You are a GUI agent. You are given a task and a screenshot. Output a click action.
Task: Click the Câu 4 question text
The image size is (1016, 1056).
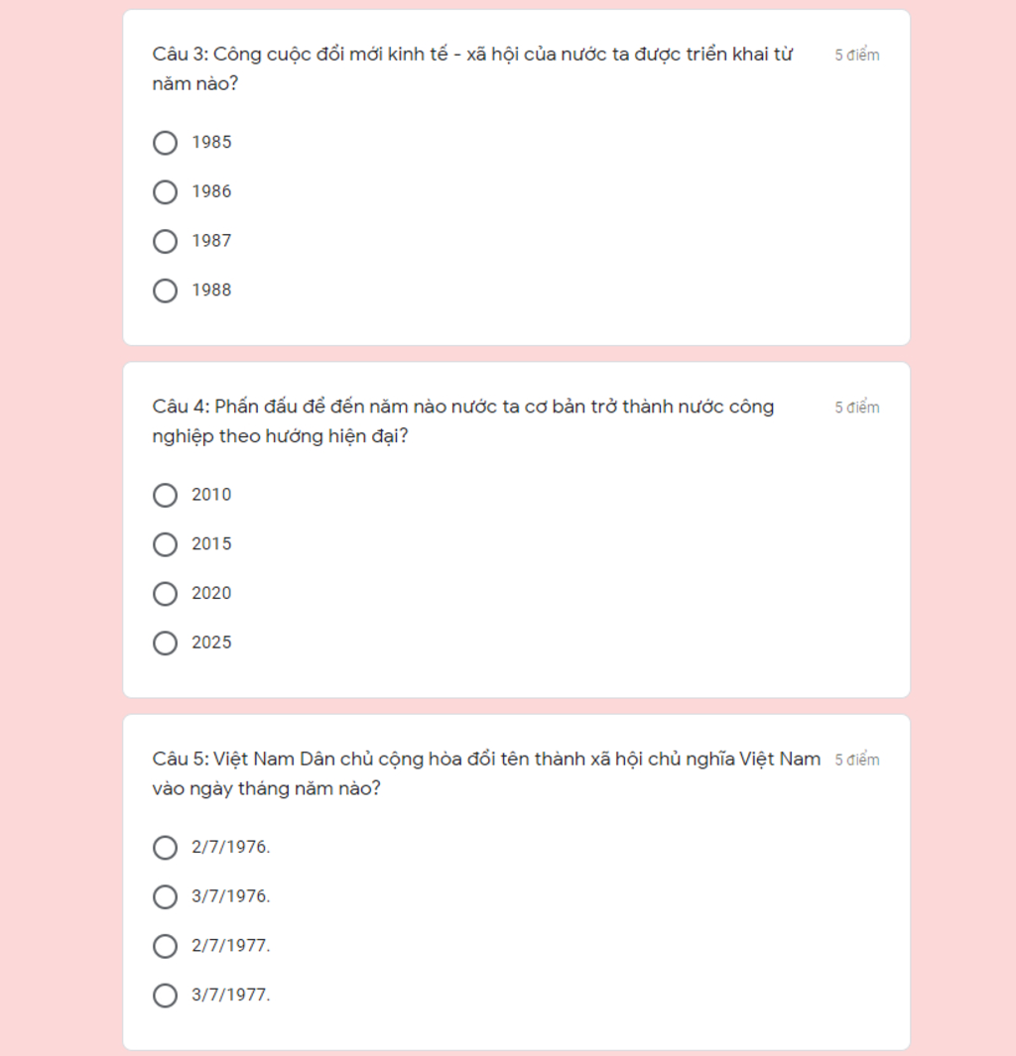click(463, 421)
